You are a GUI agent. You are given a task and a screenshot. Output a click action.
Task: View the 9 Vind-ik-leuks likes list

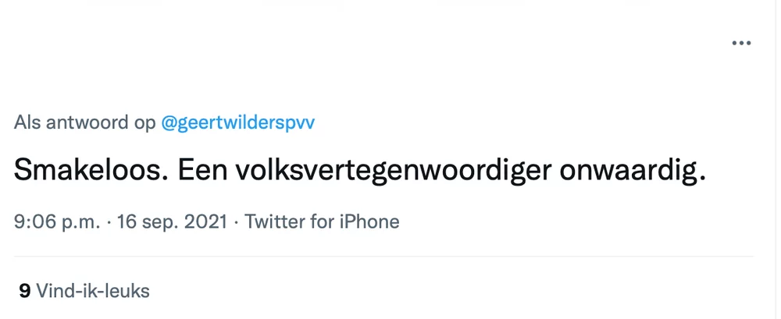coord(84,292)
